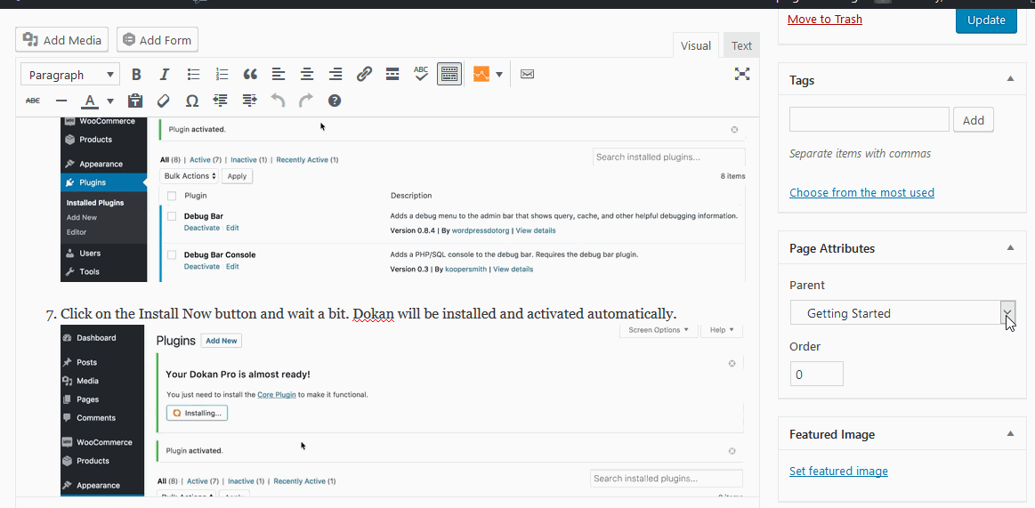This screenshot has height=508, width=1035.
Task: Insert a numbered list
Action: pos(222,75)
